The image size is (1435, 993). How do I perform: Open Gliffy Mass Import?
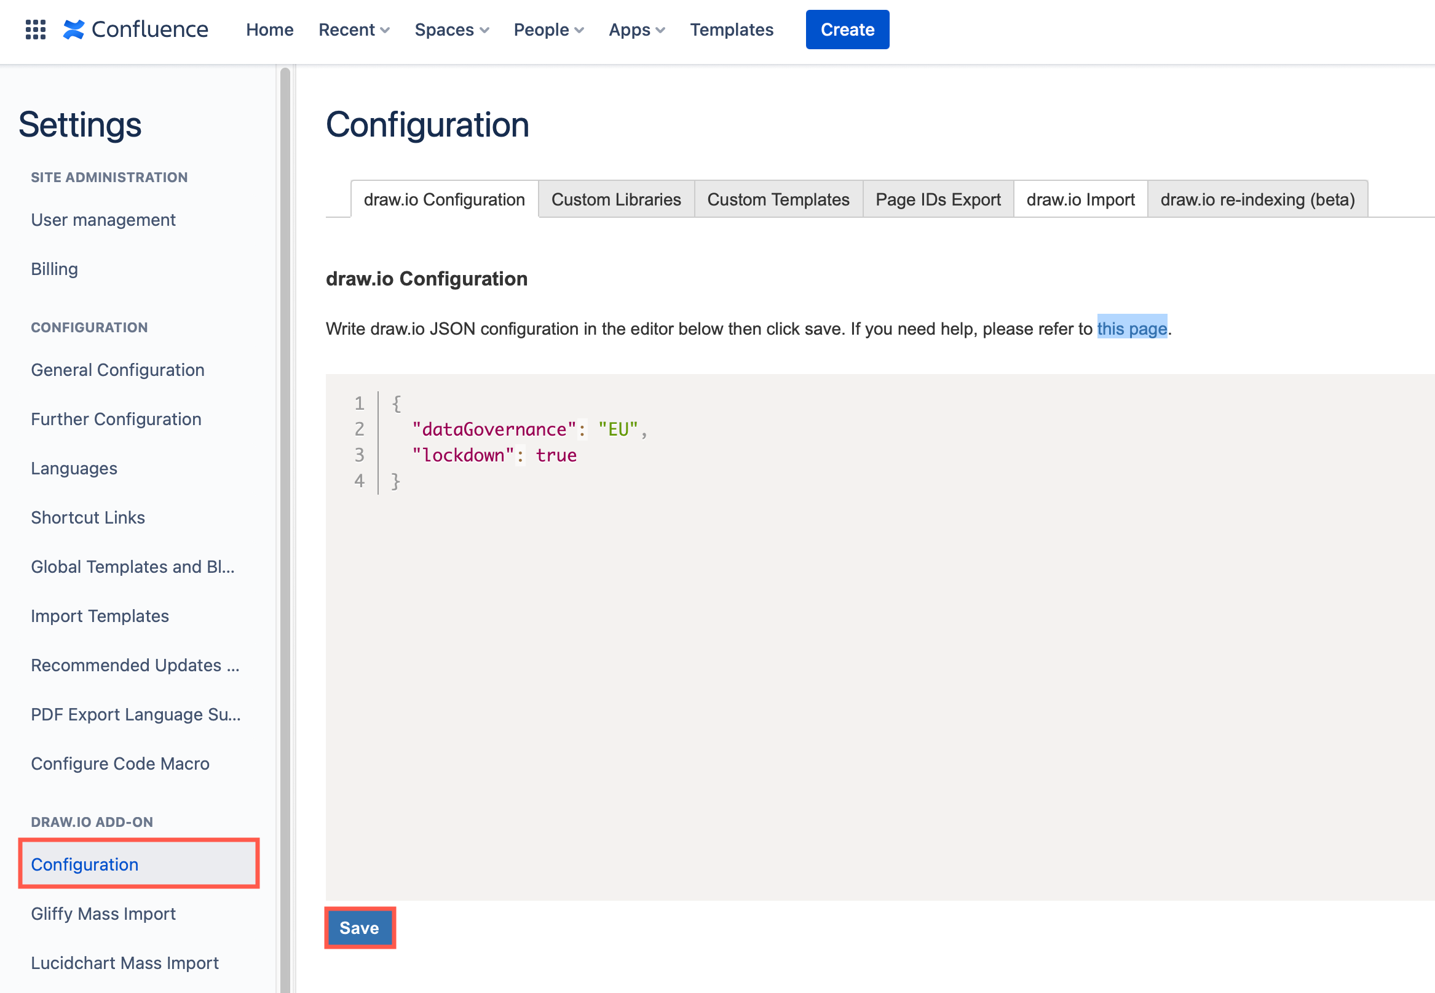coord(103,914)
